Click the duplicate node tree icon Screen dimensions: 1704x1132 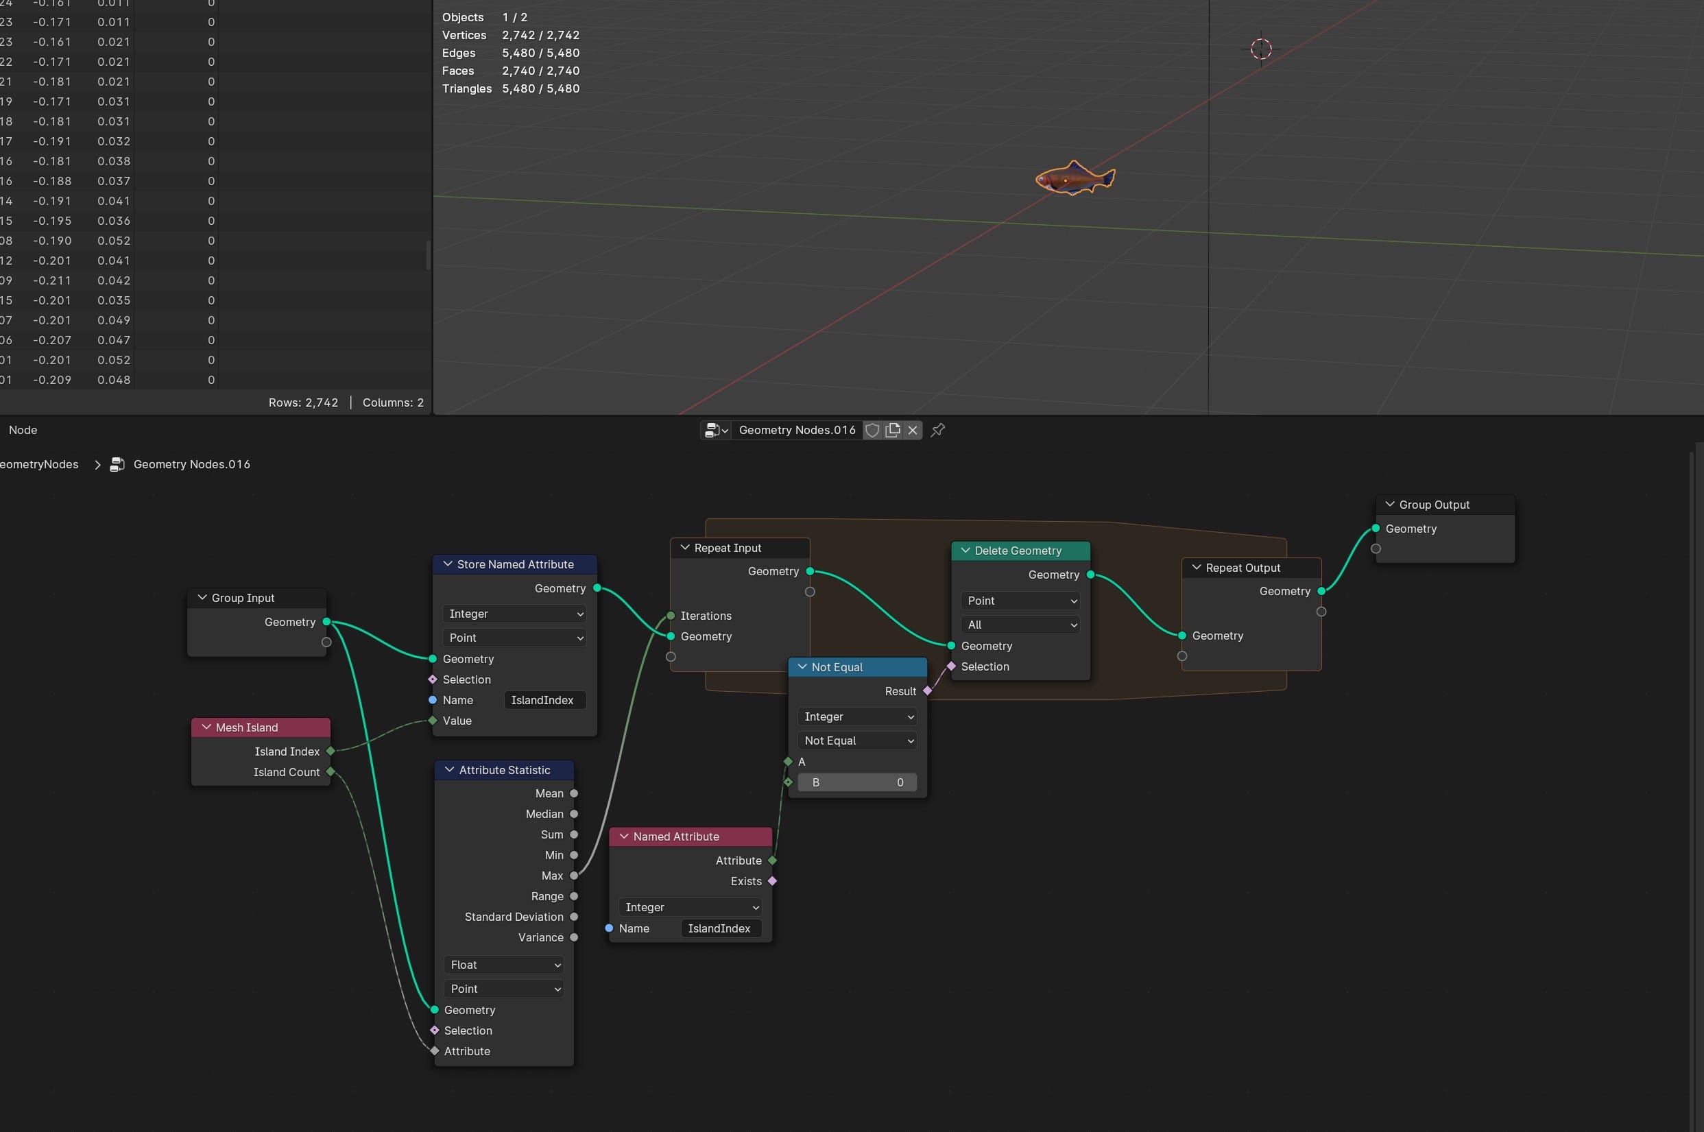tap(892, 431)
